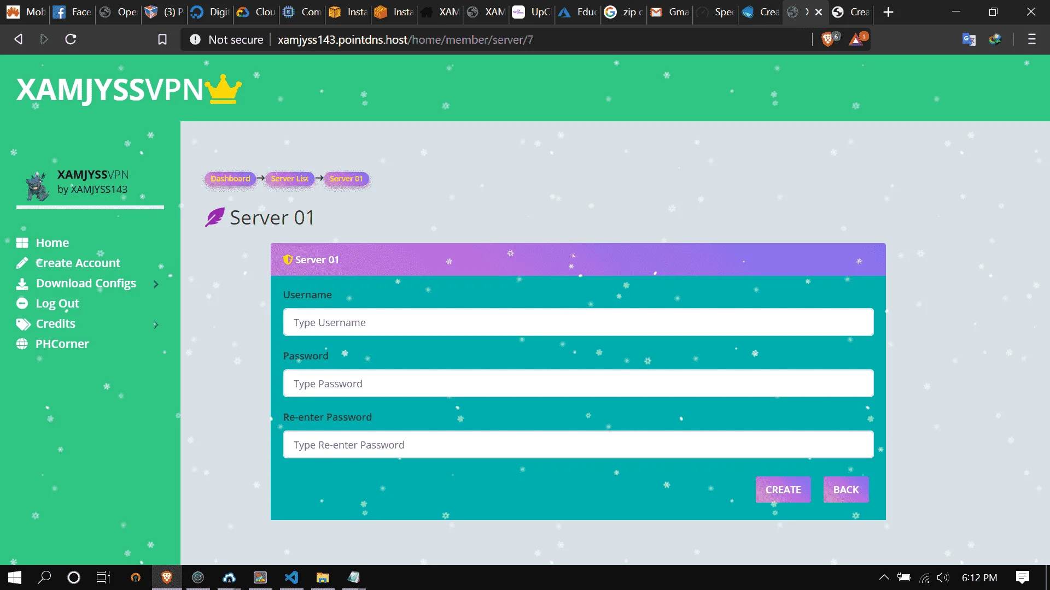Focus the Type Username field

pos(578,322)
